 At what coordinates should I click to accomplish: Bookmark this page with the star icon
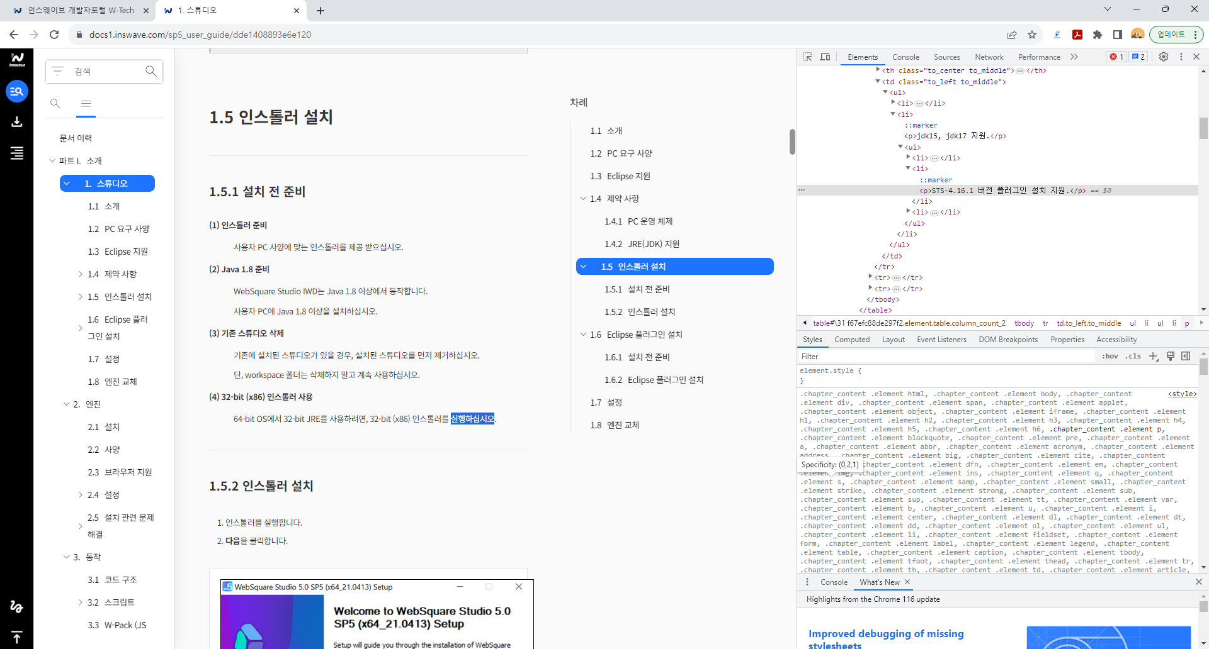click(1032, 35)
